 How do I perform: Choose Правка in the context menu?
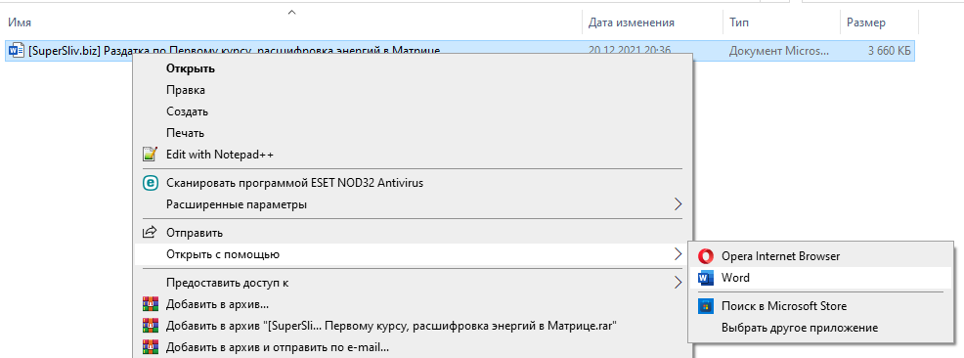pos(414,90)
